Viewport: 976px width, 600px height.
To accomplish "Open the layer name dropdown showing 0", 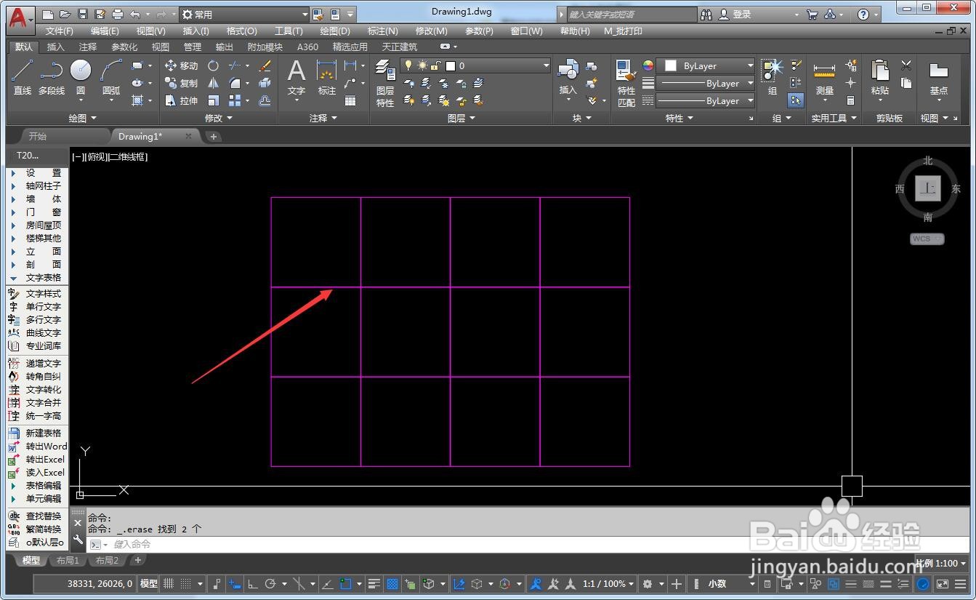I will pos(475,65).
